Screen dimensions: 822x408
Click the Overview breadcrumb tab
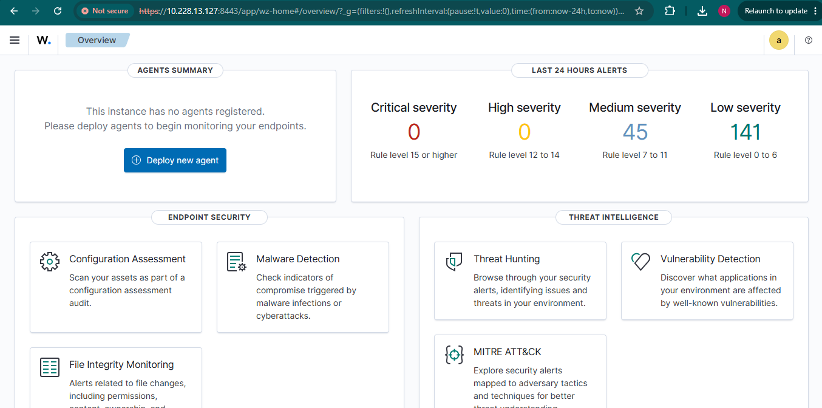click(97, 40)
